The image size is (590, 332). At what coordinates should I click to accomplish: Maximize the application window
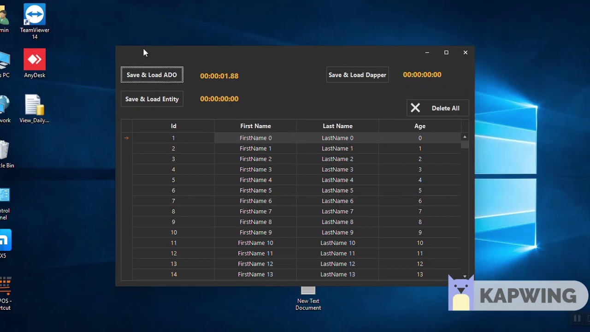tap(446, 53)
